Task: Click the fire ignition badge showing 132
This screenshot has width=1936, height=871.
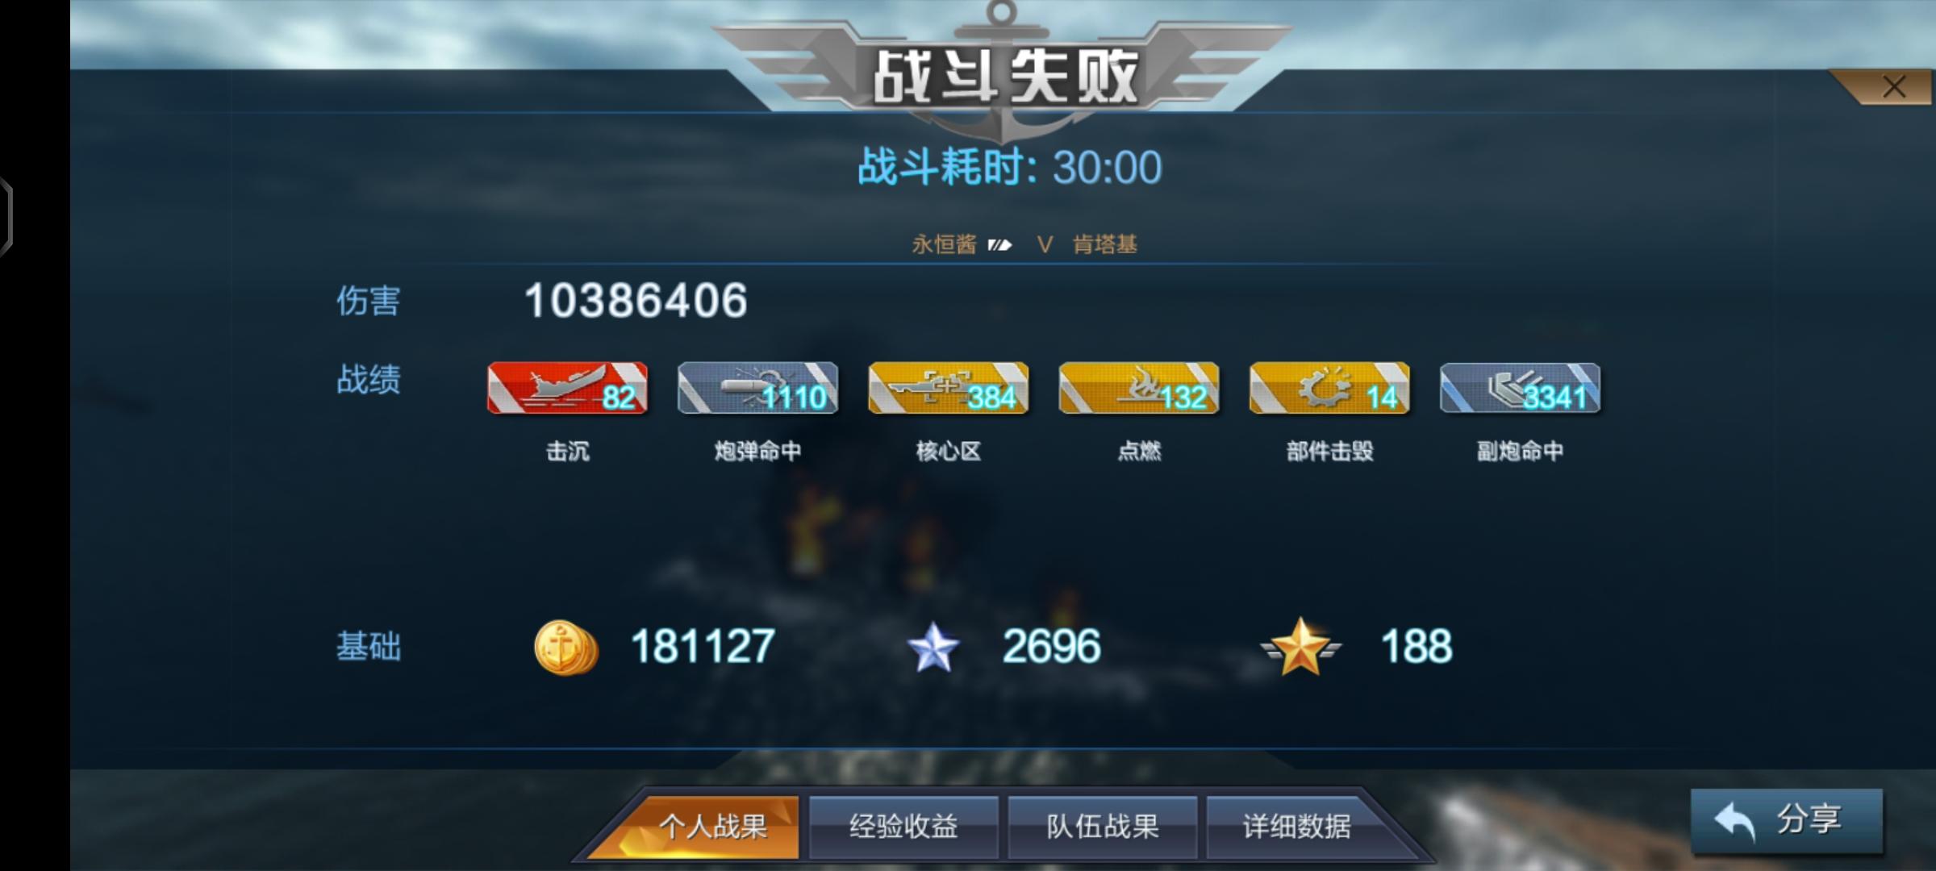Action: 1138,388
